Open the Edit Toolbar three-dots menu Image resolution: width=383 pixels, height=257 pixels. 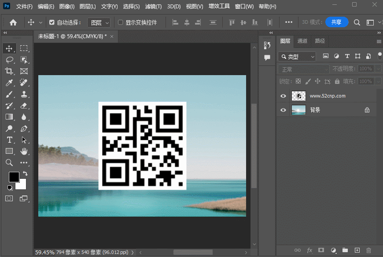(x=24, y=163)
